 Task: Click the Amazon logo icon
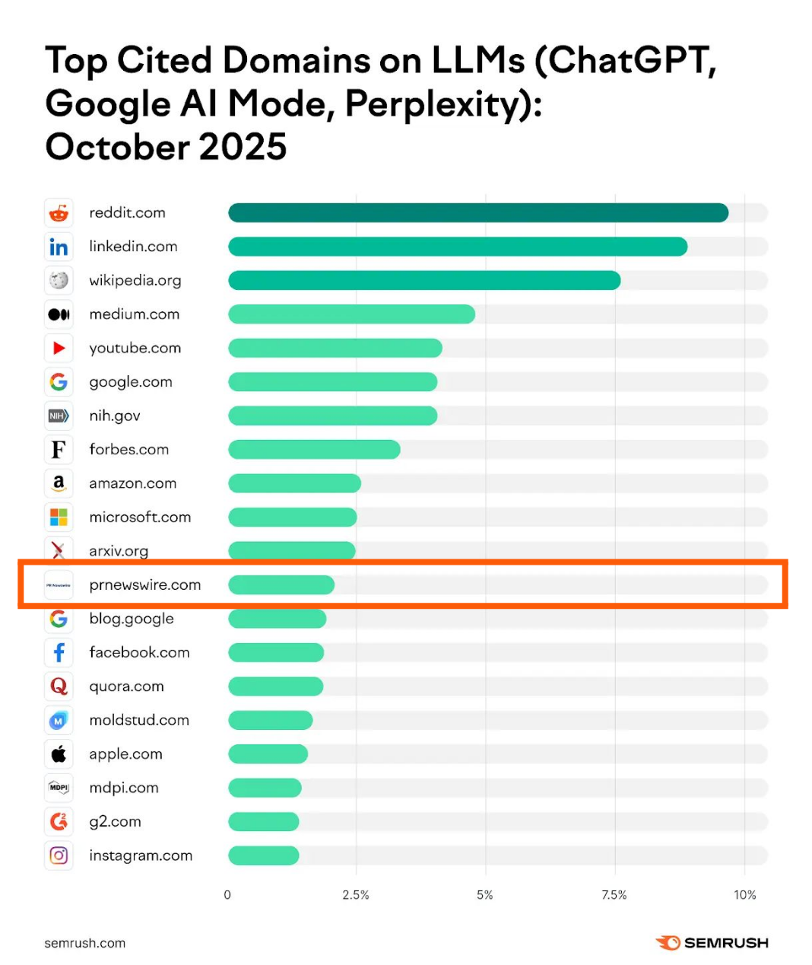(x=59, y=483)
